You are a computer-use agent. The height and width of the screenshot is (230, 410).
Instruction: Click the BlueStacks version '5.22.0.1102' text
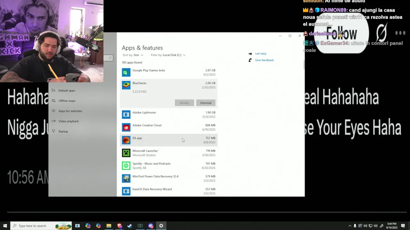139,92
